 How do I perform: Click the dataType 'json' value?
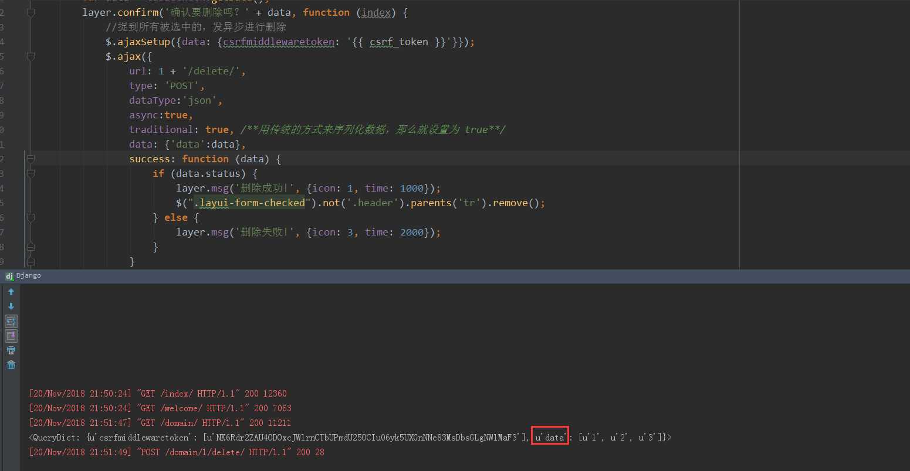coord(199,100)
